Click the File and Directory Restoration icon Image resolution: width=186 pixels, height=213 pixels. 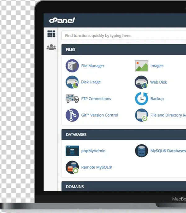141,115
